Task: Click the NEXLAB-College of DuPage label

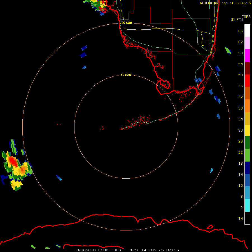Action: click(225, 3)
